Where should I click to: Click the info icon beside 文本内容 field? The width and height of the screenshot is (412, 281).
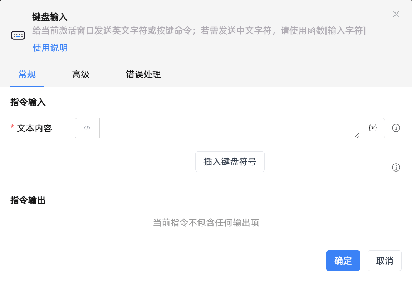396,128
